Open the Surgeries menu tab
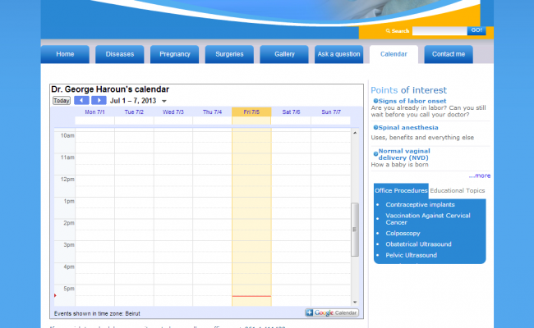The image size is (534, 328). pos(229,54)
